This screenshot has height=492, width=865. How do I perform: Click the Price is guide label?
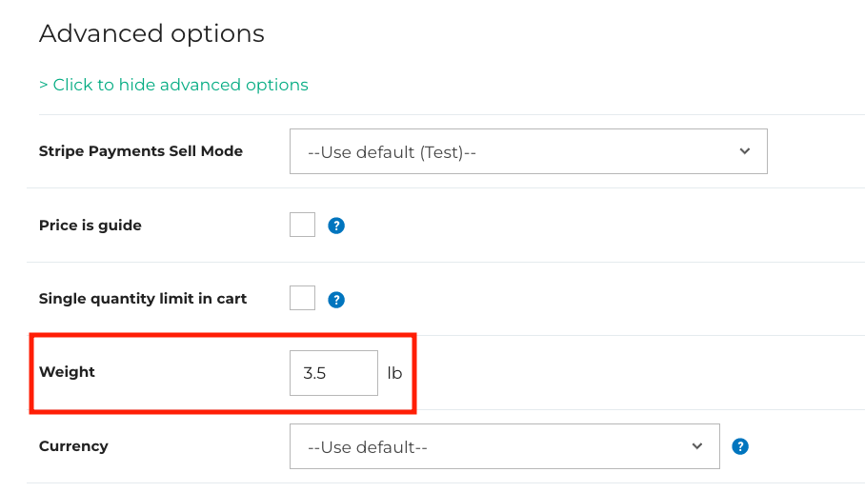(90, 226)
